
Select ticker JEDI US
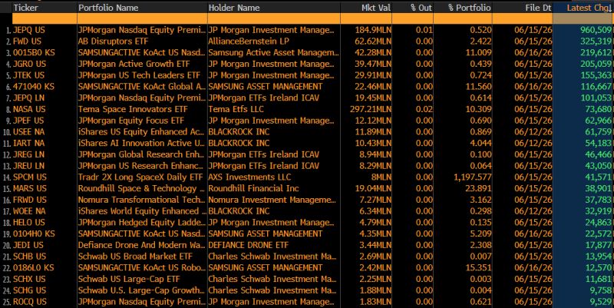(28, 245)
